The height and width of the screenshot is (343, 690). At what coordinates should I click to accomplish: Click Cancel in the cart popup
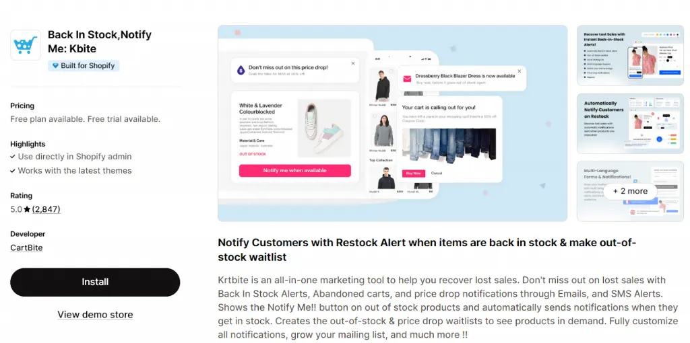click(437, 174)
